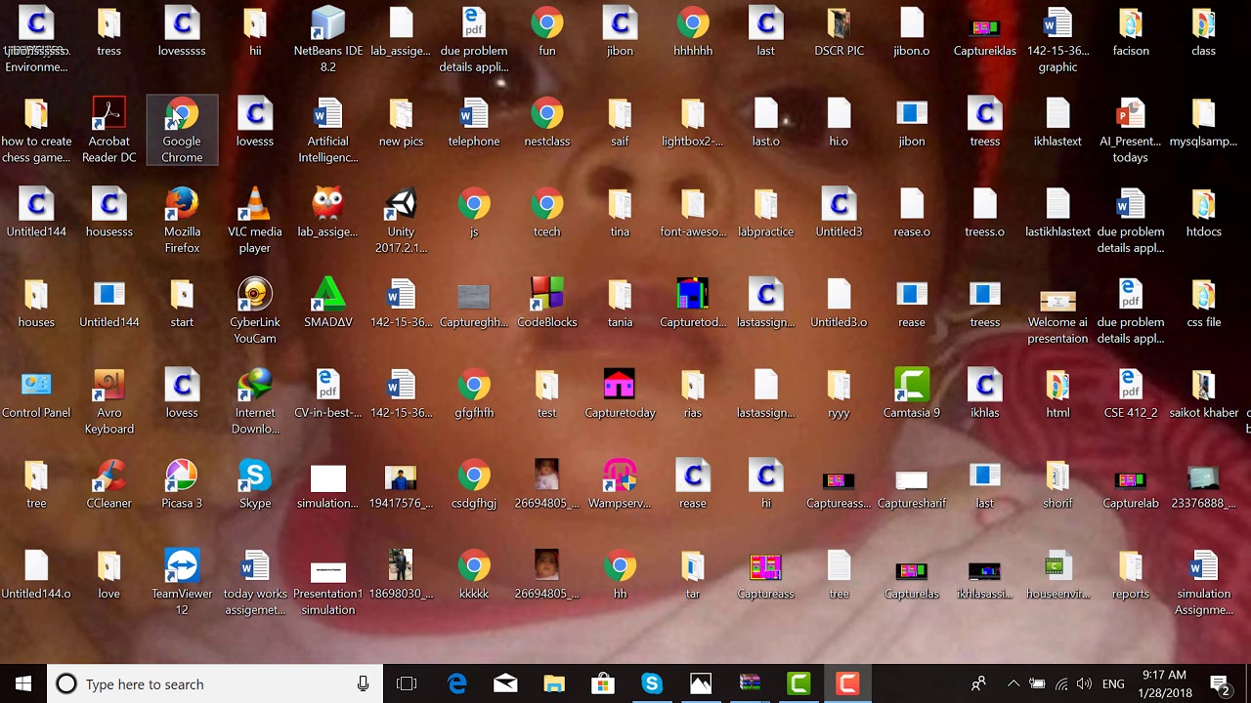Click the Unity 2017.2.1 shortcut
The width and height of the screenshot is (1251, 703).
tap(401, 221)
